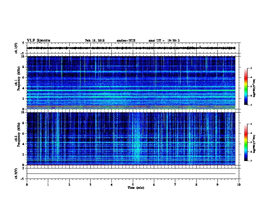Click the "VLF Spectra" title
Image resolution: width=269 pixels, height=207 pixels.
coord(38,40)
